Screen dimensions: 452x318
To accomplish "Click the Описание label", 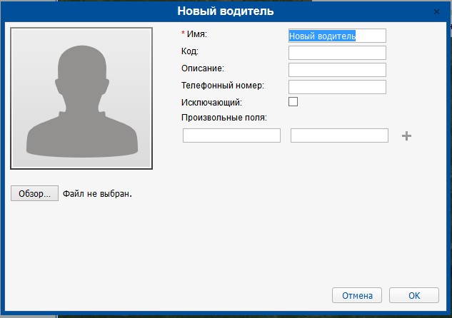I will click(204, 68).
